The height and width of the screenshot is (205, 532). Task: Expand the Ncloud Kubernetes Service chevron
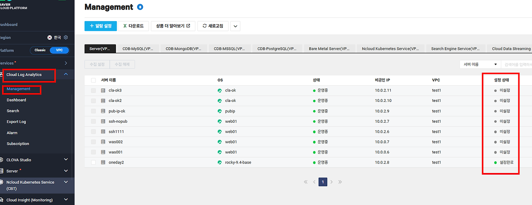click(x=66, y=182)
